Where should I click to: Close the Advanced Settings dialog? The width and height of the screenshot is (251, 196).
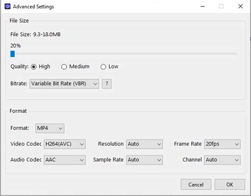click(240, 6)
